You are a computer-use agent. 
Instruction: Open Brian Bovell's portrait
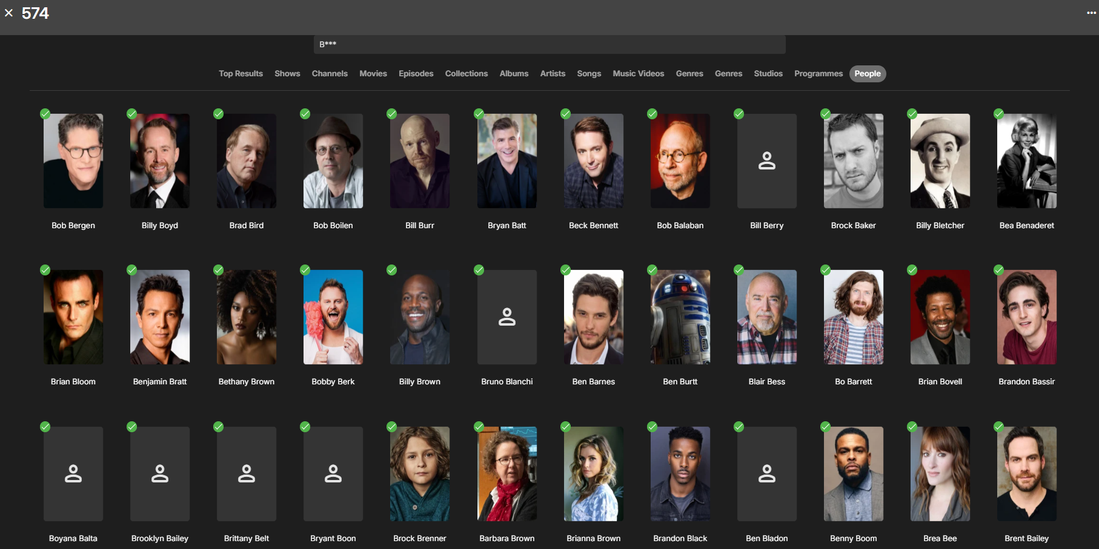coord(940,317)
